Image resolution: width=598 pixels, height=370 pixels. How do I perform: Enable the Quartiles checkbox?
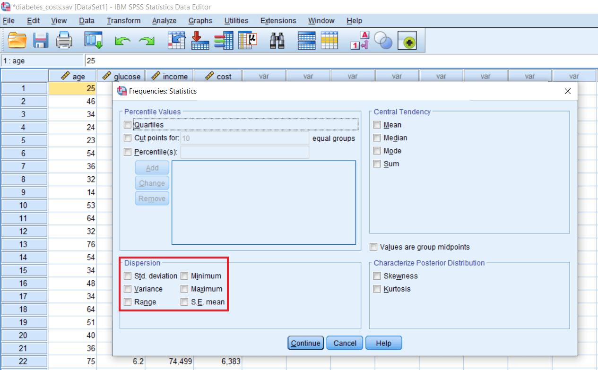point(127,125)
